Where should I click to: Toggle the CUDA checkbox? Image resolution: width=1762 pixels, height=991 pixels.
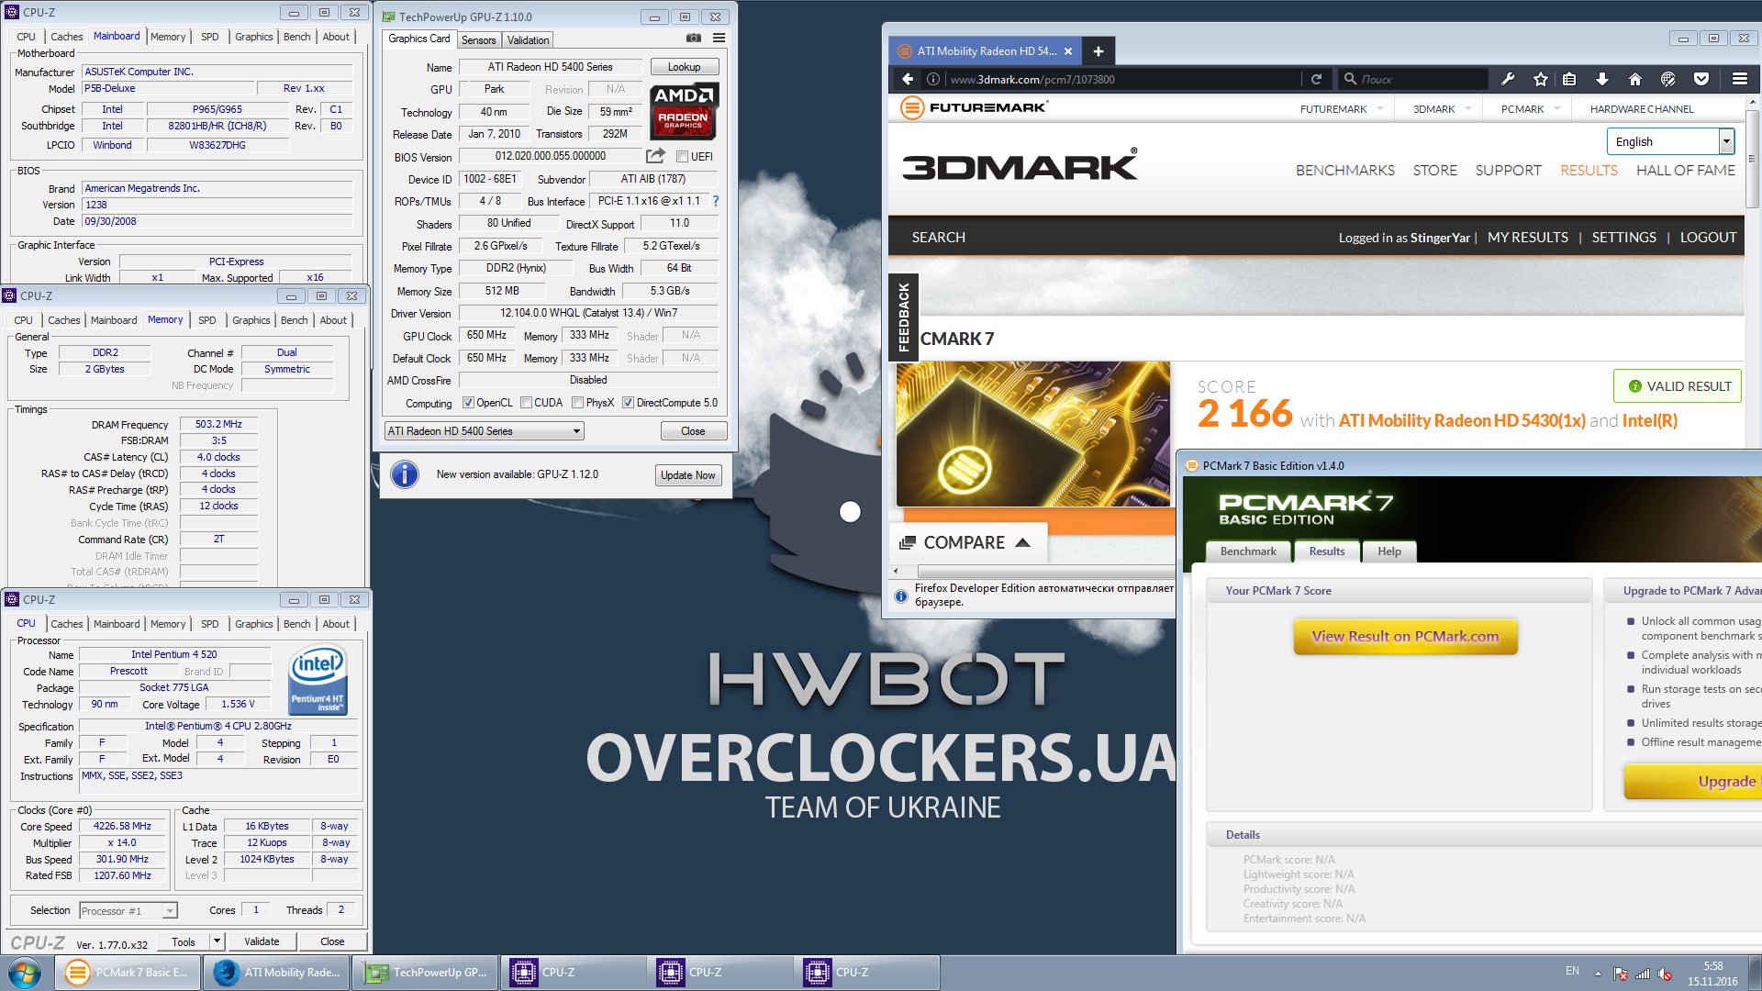527,403
